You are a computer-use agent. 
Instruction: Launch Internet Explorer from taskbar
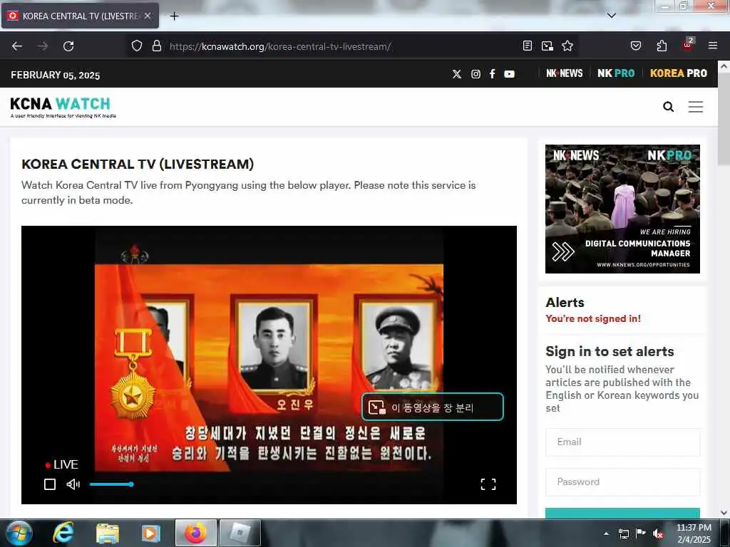[x=63, y=533]
